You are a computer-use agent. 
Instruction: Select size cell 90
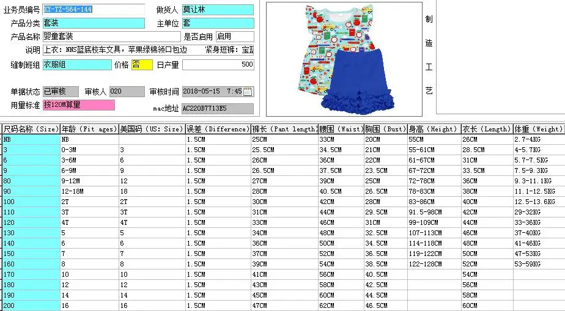31,191
